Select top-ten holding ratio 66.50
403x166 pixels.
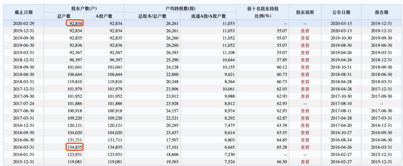coord(282,162)
